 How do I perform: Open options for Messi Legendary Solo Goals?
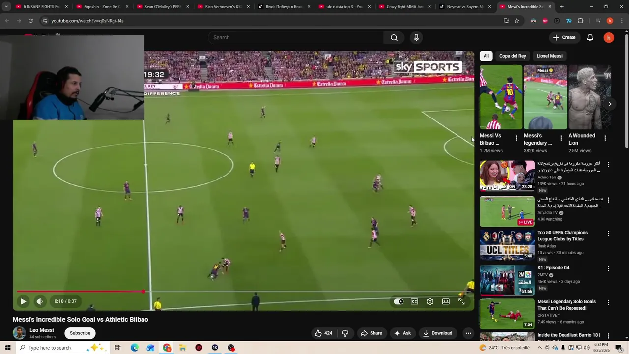(x=608, y=302)
